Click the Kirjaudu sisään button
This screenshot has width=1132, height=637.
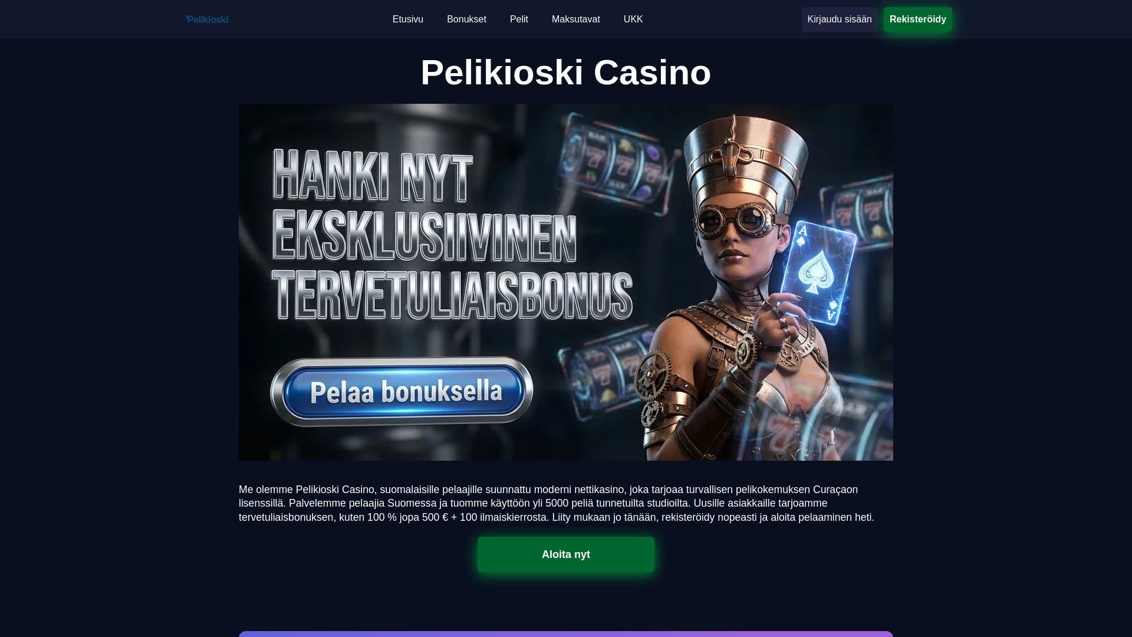(x=840, y=19)
